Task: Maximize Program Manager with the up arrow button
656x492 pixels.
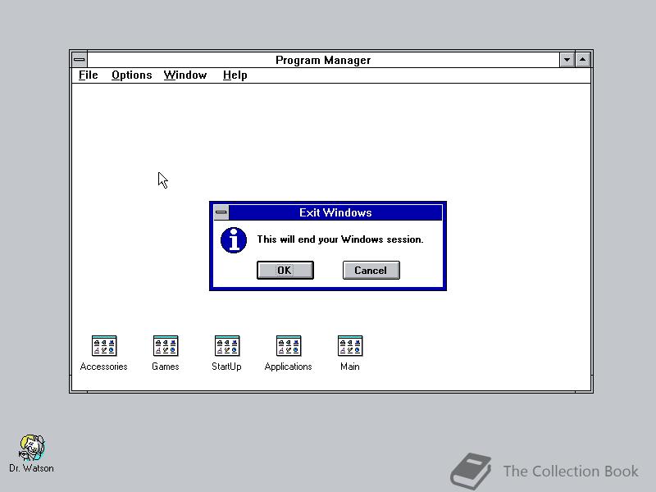Action: 583,60
